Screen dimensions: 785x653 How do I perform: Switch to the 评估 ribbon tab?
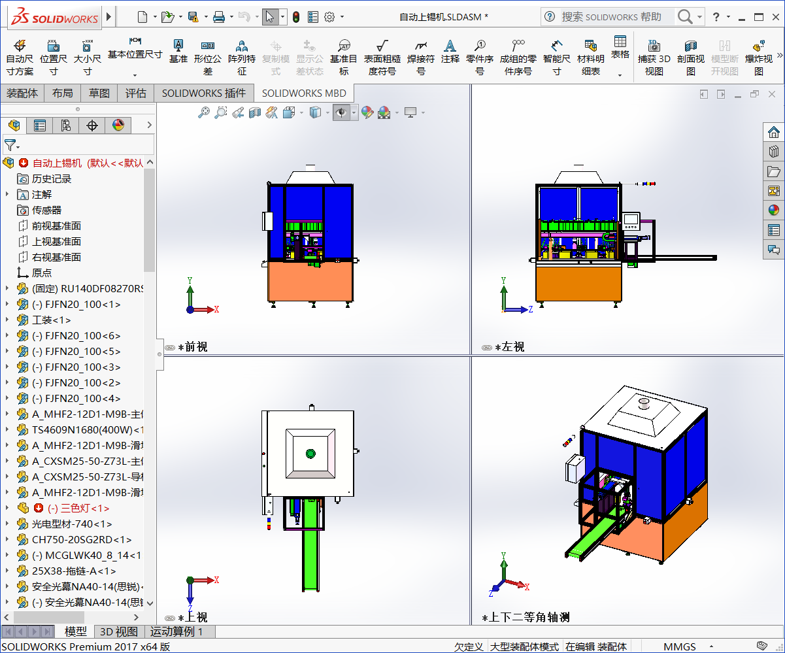(136, 93)
